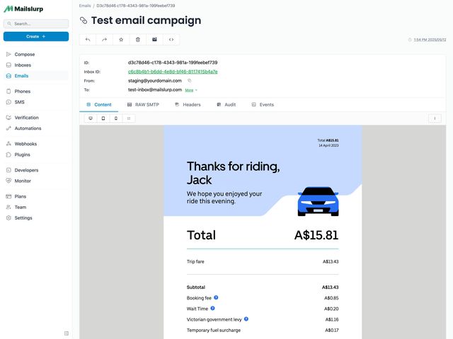Screen dimensions: 453x339
Task: Switch to the RAW SMTP tab
Action: coord(143,105)
